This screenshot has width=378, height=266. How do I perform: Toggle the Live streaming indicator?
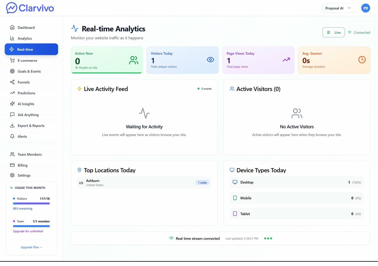pyautogui.click(x=333, y=33)
